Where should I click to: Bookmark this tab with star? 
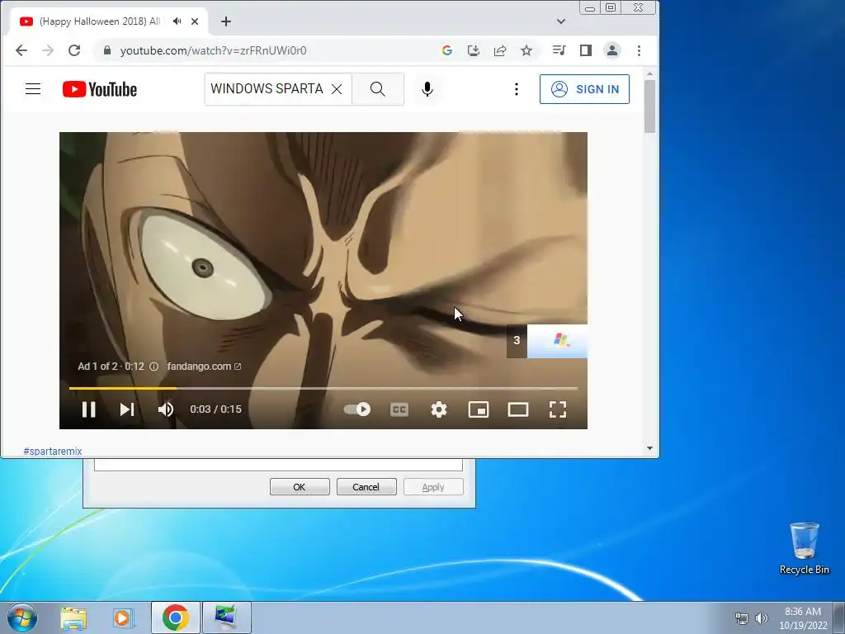[526, 50]
